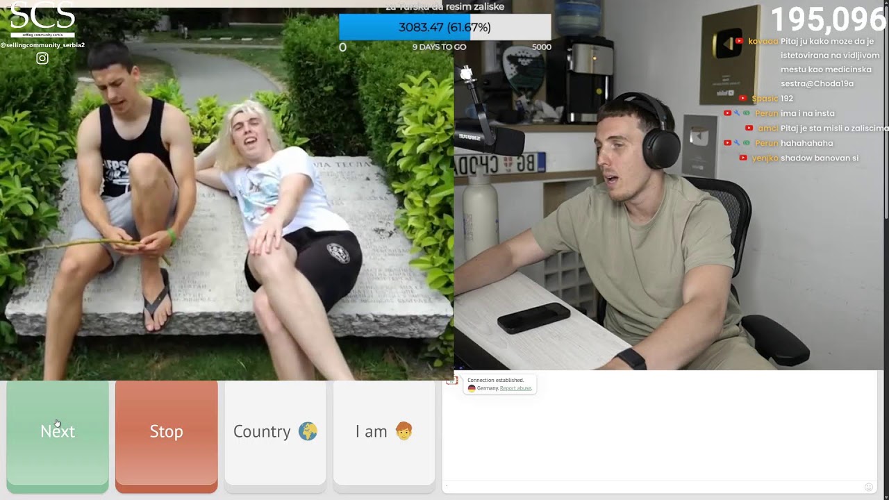
Task: Click the green Next button
Action: point(58,437)
